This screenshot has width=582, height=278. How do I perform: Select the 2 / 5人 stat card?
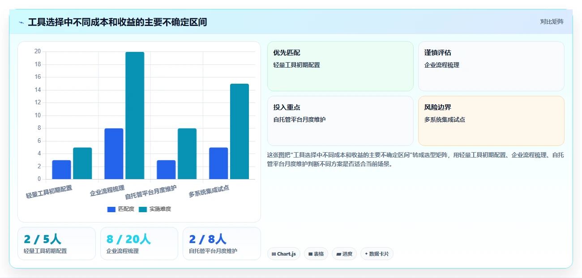(x=56, y=244)
